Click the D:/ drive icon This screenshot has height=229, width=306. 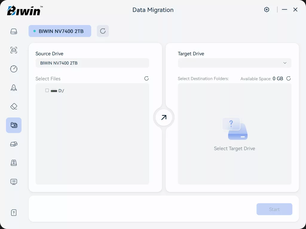[x=54, y=91]
